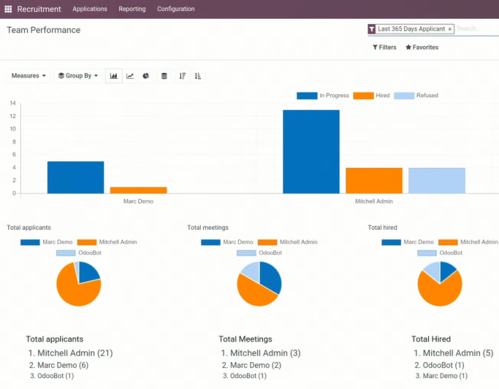Viewport: 499px width, 389px height.
Task: Open the Measures dropdown
Action: (x=28, y=76)
